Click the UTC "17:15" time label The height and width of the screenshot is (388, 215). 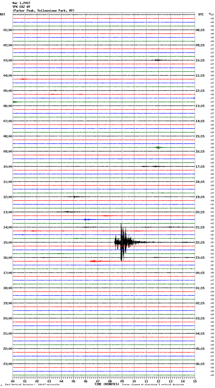[200, 167]
